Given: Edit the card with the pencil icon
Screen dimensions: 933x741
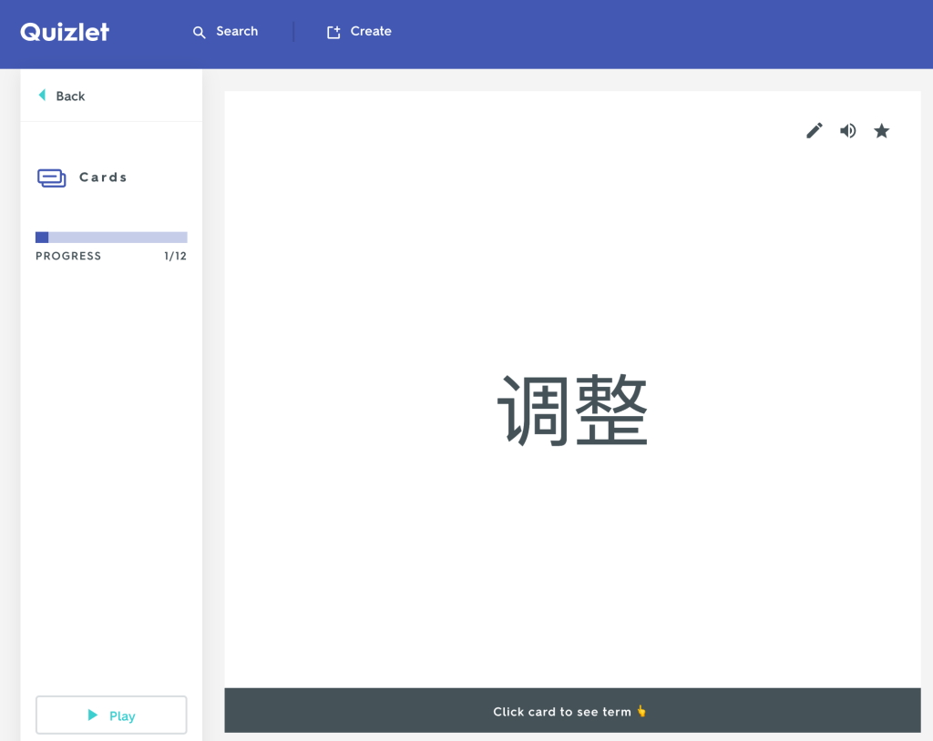Looking at the screenshot, I should click(815, 131).
